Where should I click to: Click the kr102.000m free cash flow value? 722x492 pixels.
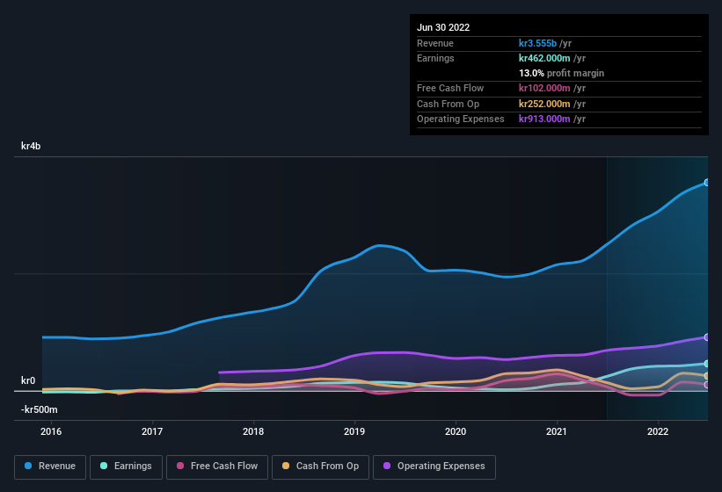pyautogui.click(x=544, y=88)
